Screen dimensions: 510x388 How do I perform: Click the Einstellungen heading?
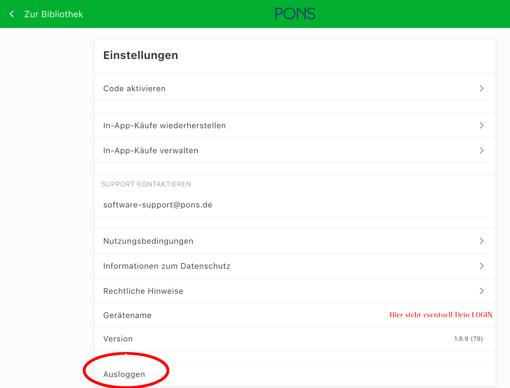141,55
